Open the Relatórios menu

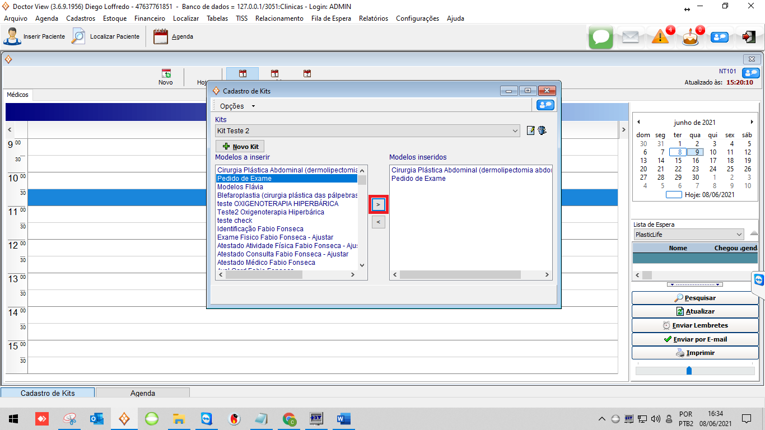point(374,18)
